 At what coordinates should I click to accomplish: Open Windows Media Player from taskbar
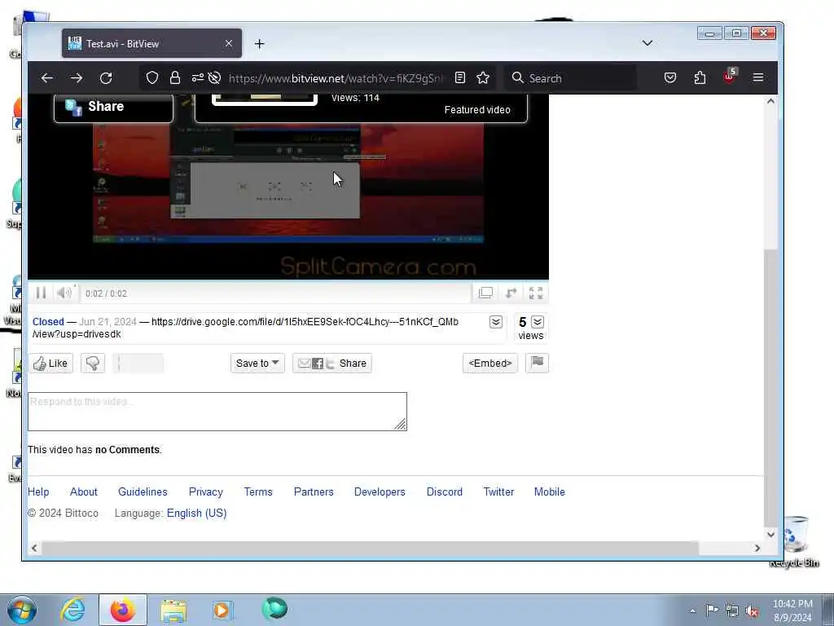coord(222,610)
